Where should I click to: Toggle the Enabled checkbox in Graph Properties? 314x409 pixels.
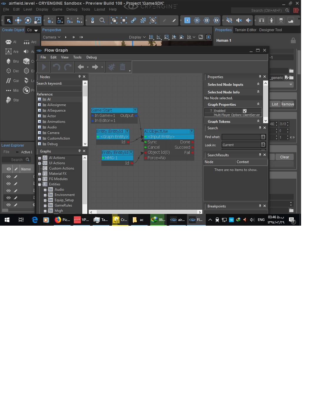245,111
